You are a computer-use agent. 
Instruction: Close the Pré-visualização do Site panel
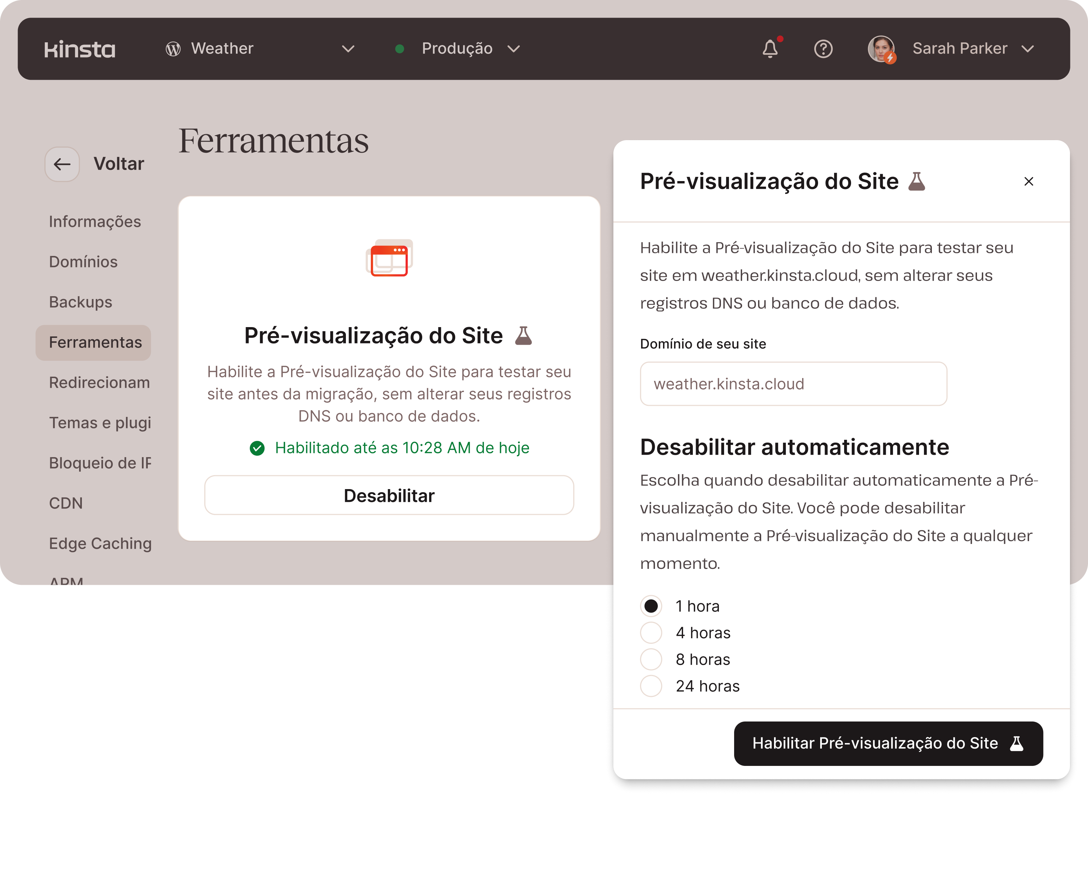click(x=1029, y=182)
